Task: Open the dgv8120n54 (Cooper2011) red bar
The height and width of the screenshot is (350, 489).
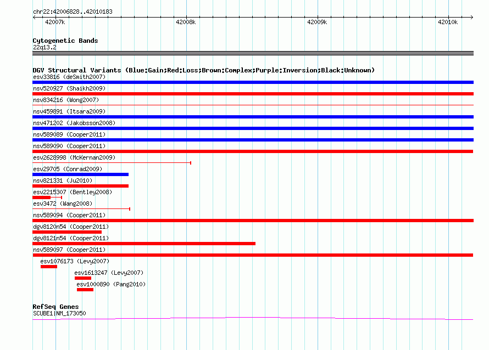Action: tap(67, 232)
